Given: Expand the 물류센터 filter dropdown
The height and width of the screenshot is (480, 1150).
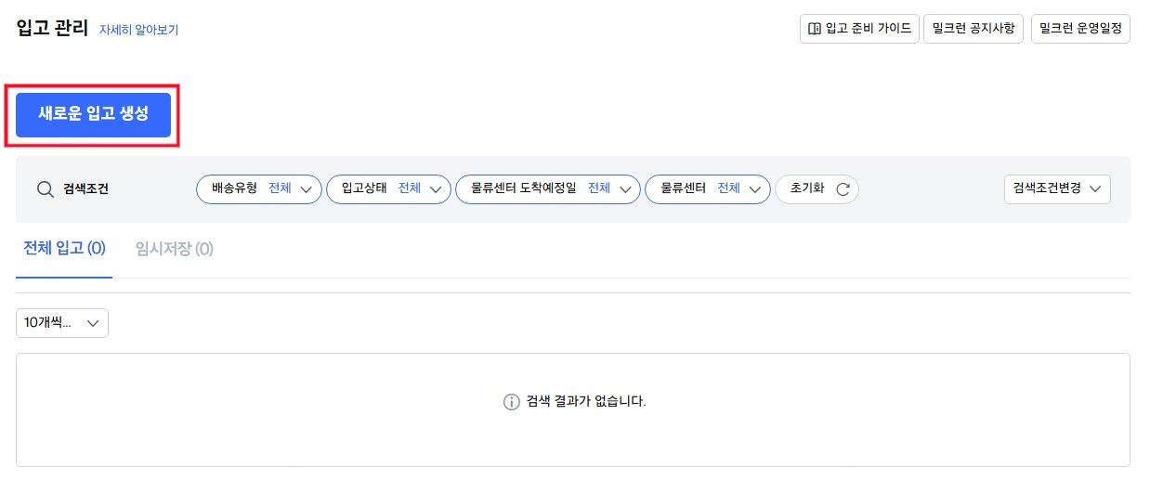Looking at the screenshot, I should [707, 189].
